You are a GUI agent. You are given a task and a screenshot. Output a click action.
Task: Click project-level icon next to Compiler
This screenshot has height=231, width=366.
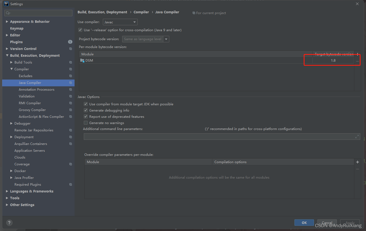point(70,69)
